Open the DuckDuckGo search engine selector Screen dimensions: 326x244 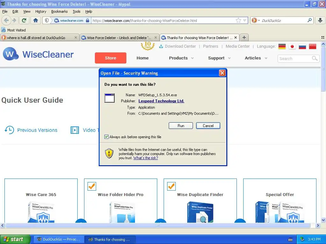[256, 20]
